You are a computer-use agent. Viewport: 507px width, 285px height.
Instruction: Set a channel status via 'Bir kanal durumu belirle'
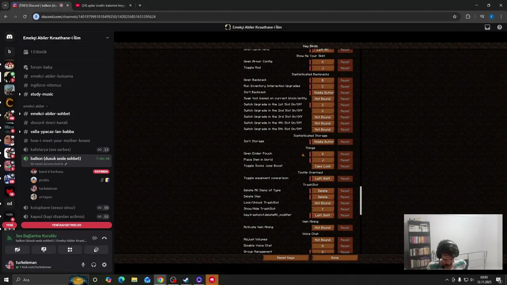pyautogui.click(x=49, y=164)
